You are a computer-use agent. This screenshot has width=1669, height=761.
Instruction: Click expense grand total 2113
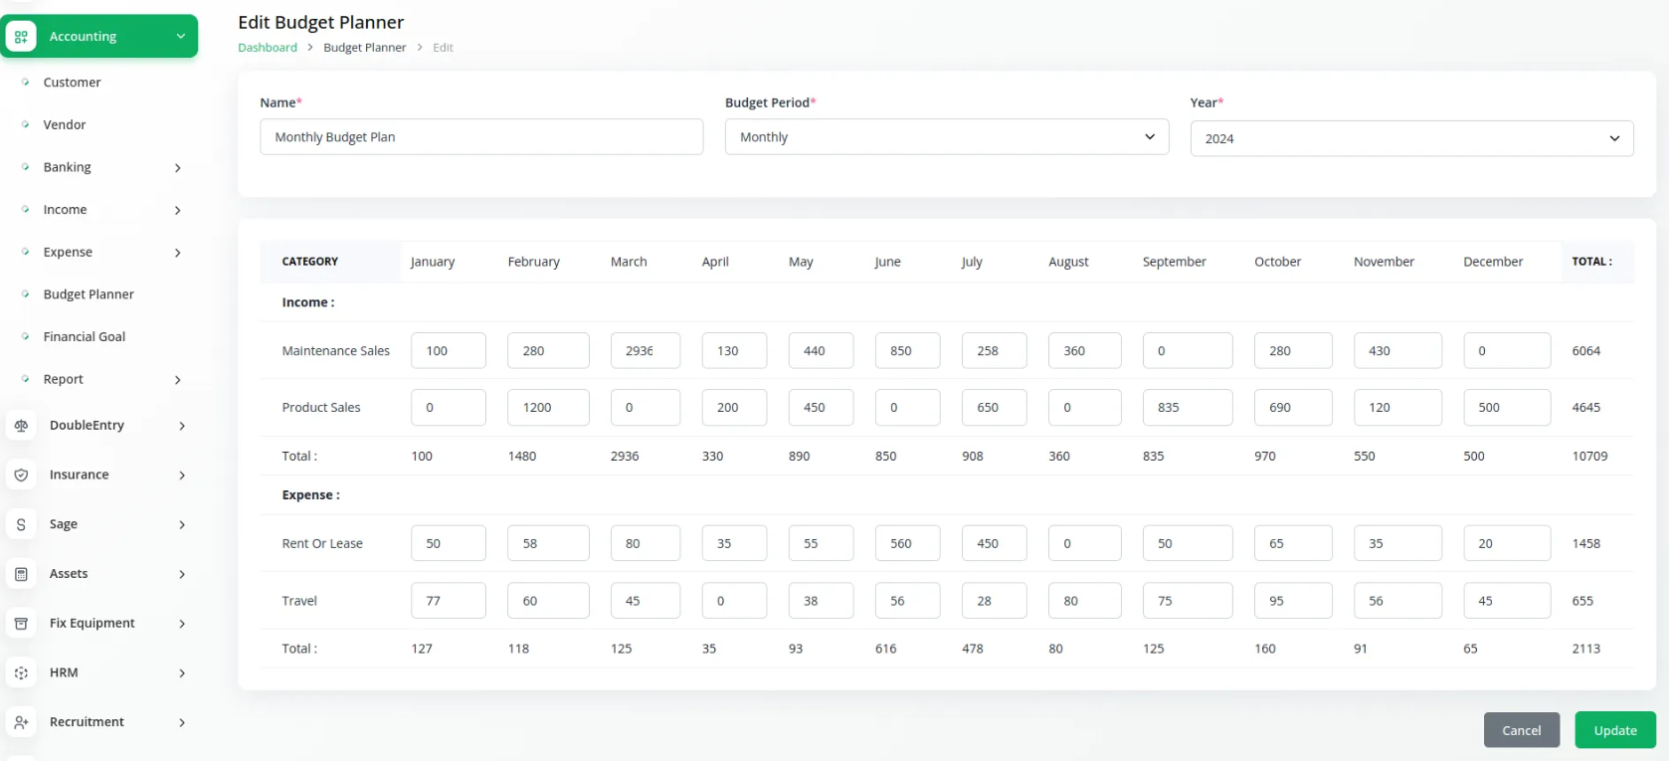click(1586, 649)
